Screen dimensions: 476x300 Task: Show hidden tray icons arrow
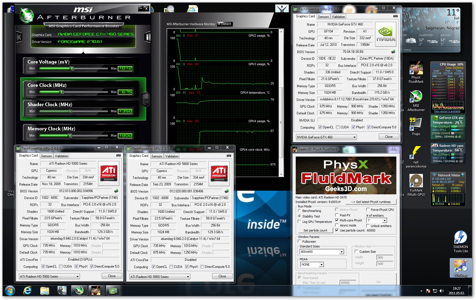pos(421,291)
